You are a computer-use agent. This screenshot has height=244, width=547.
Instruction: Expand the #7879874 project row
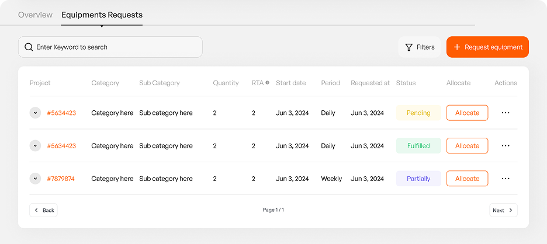pyautogui.click(x=36, y=179)
